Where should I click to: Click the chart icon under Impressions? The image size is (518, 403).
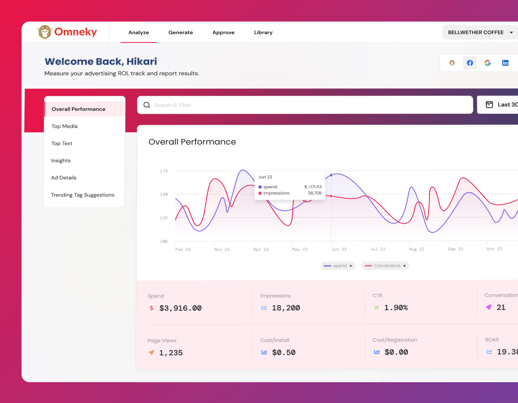pos(264,307)
